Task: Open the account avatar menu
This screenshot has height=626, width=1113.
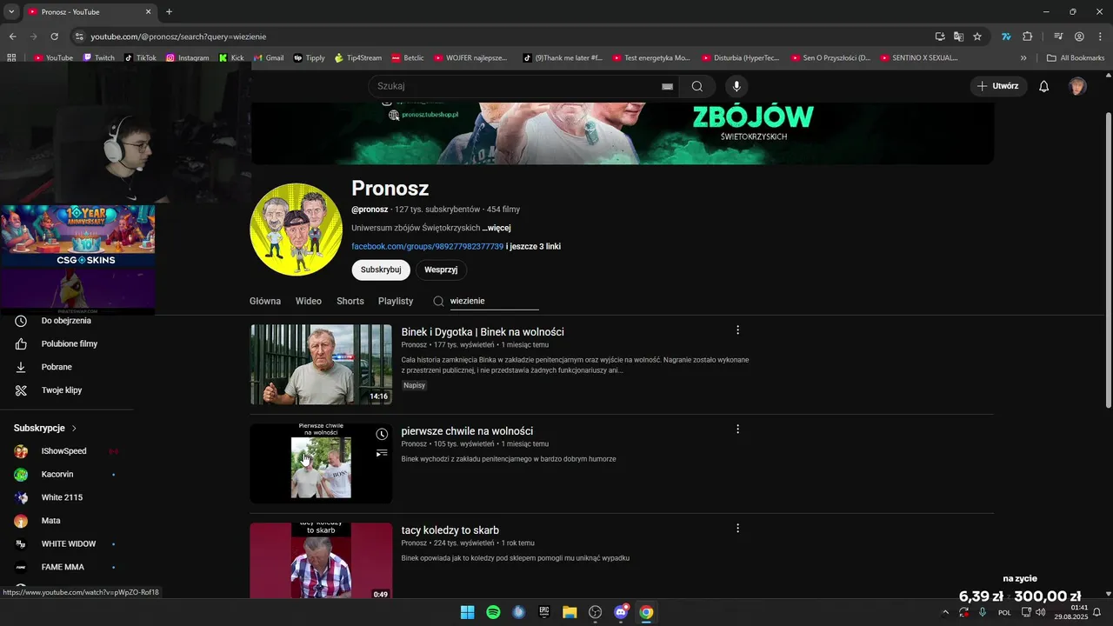Action: pos(1077,86)
